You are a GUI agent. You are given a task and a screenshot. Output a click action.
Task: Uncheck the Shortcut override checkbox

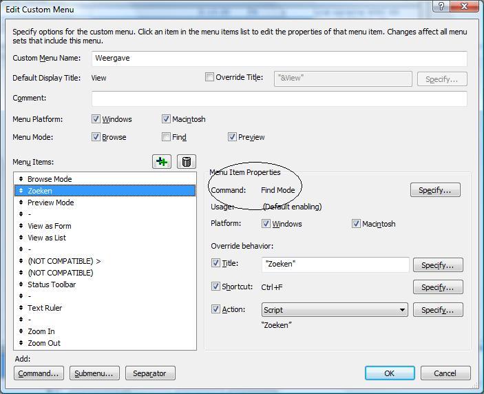(x=215, y=287)
